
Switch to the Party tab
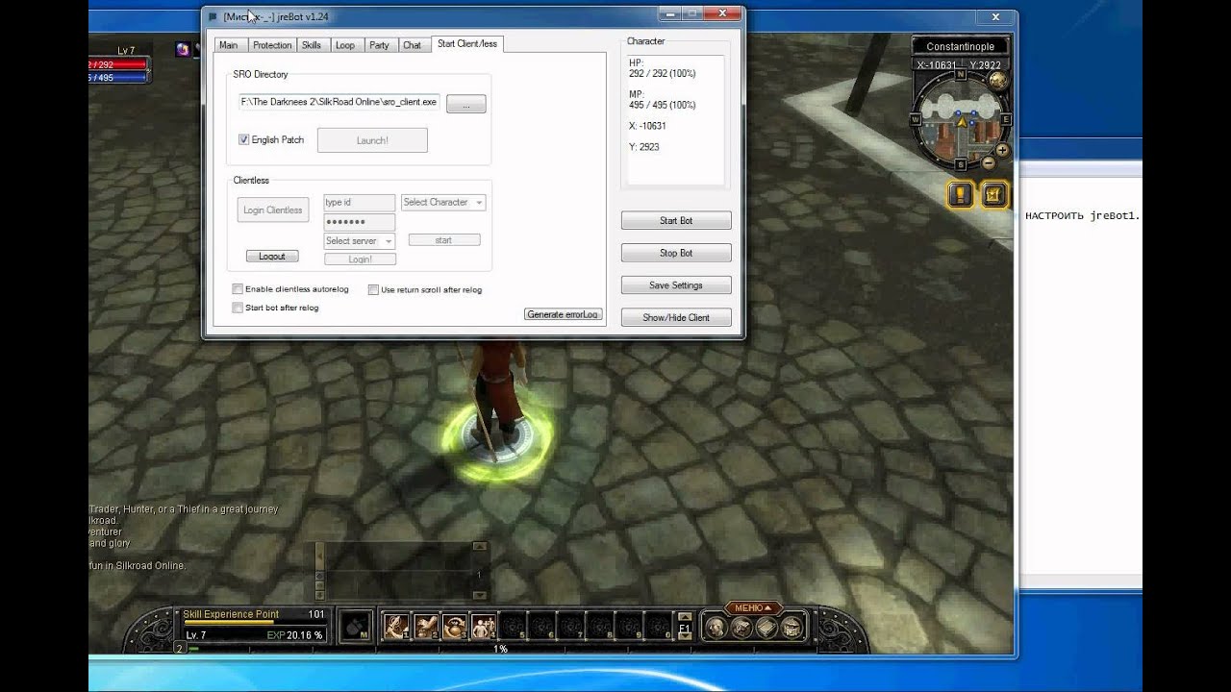pyautogui.click(x=379, y=45)
